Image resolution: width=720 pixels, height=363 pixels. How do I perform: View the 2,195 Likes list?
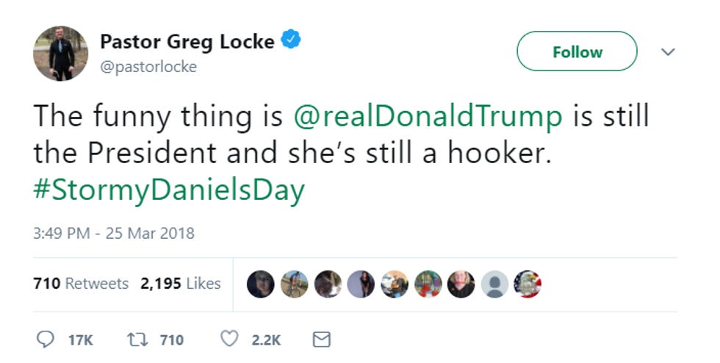coord(181,284)
